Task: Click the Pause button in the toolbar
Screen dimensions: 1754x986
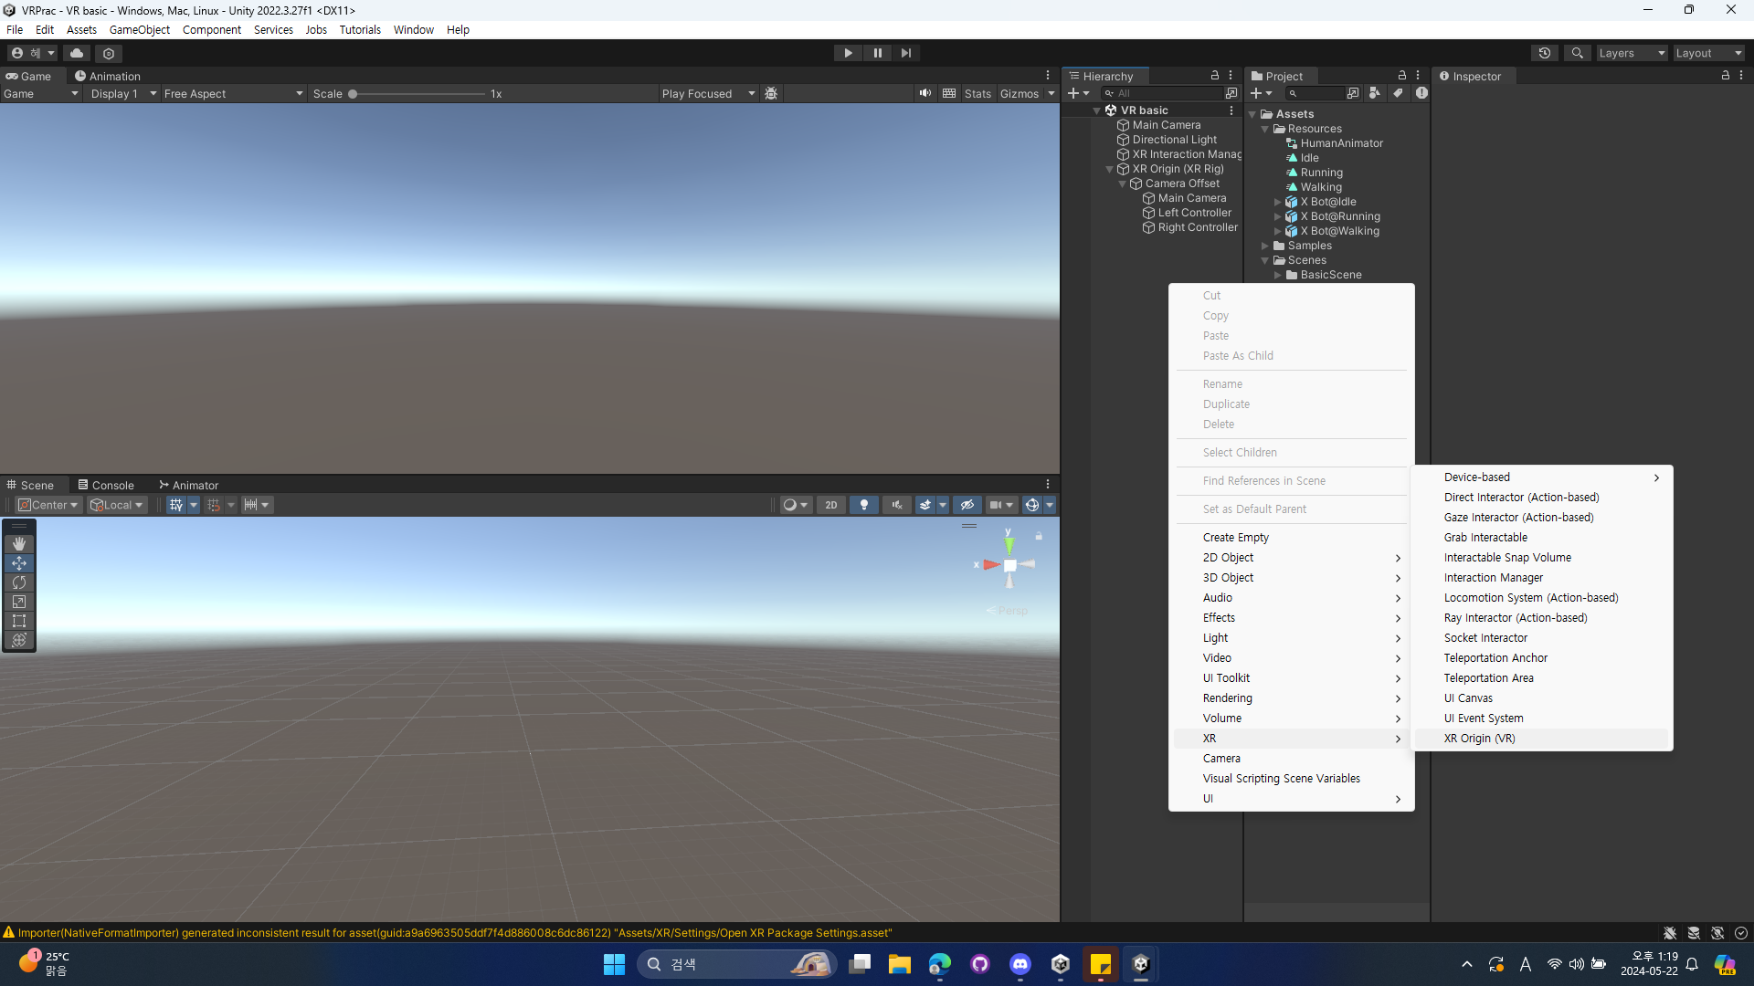Action: coord(877,53)
